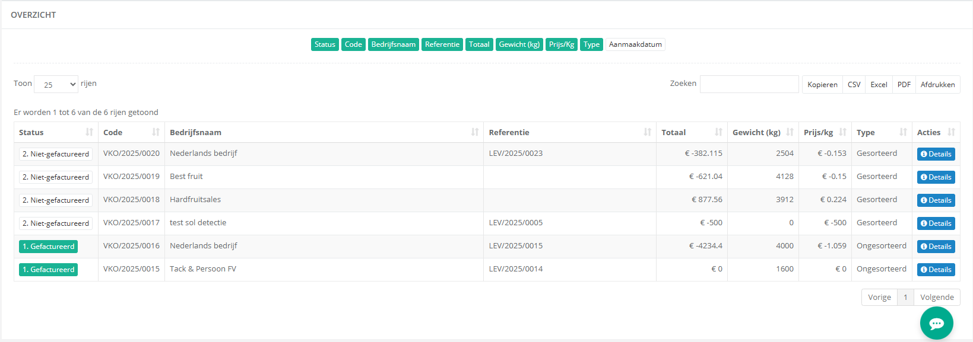Click Gefactureerd badge for VKO/2025/0015

click(x=48, y=270)
